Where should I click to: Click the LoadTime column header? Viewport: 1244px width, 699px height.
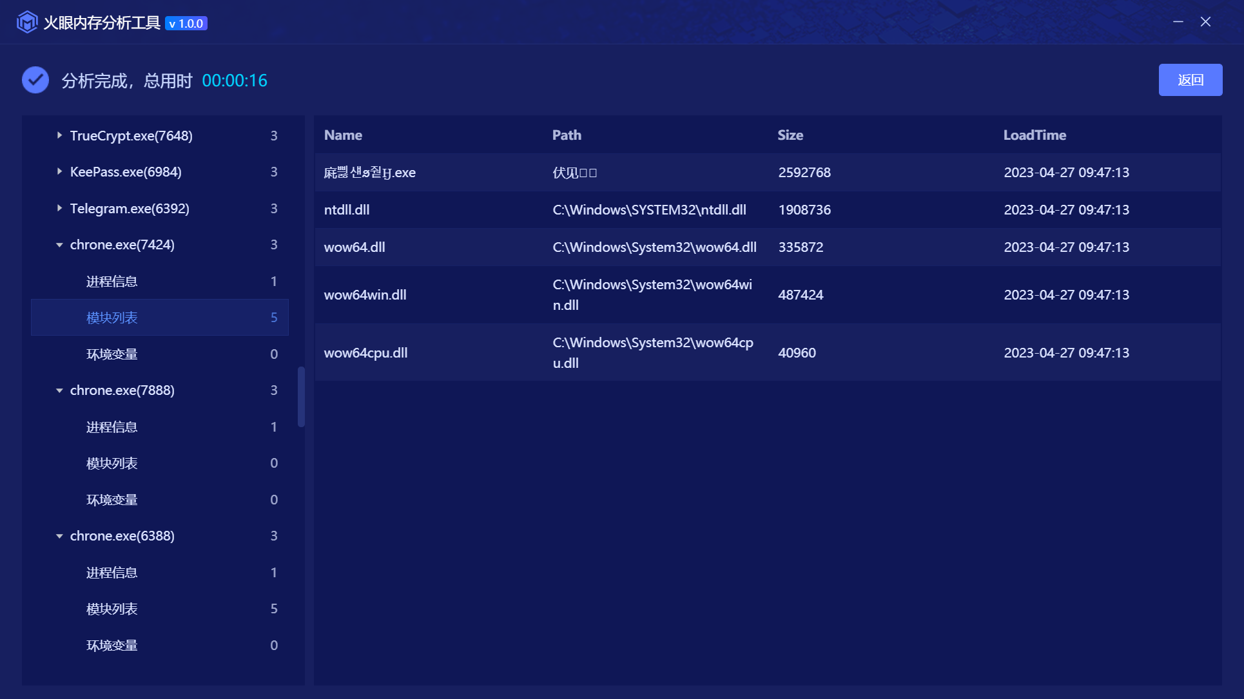pos(1034,135)
